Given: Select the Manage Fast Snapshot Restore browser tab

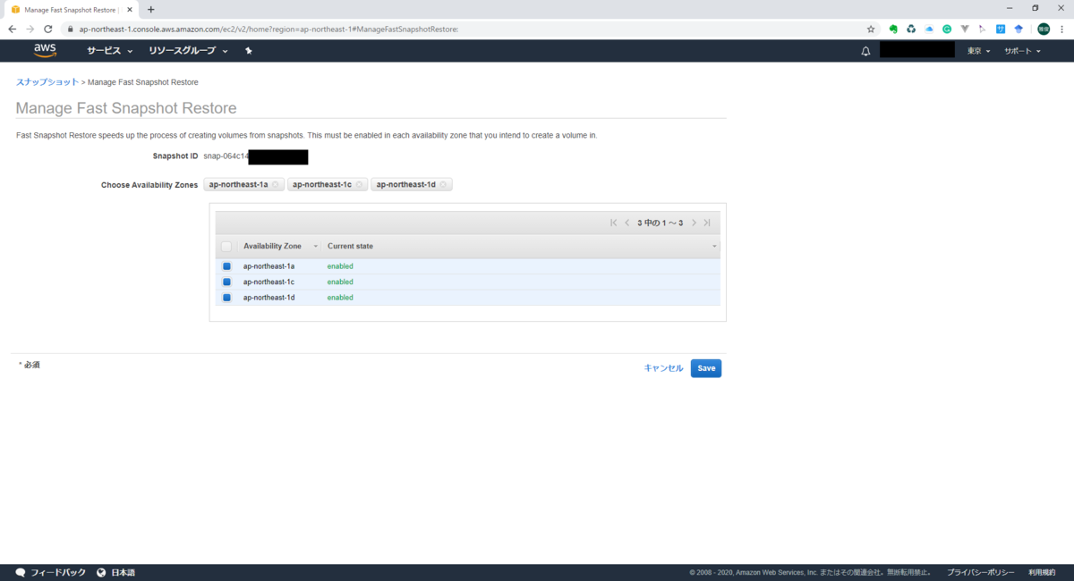Looking at the screenshot, I should click(70, 9).
